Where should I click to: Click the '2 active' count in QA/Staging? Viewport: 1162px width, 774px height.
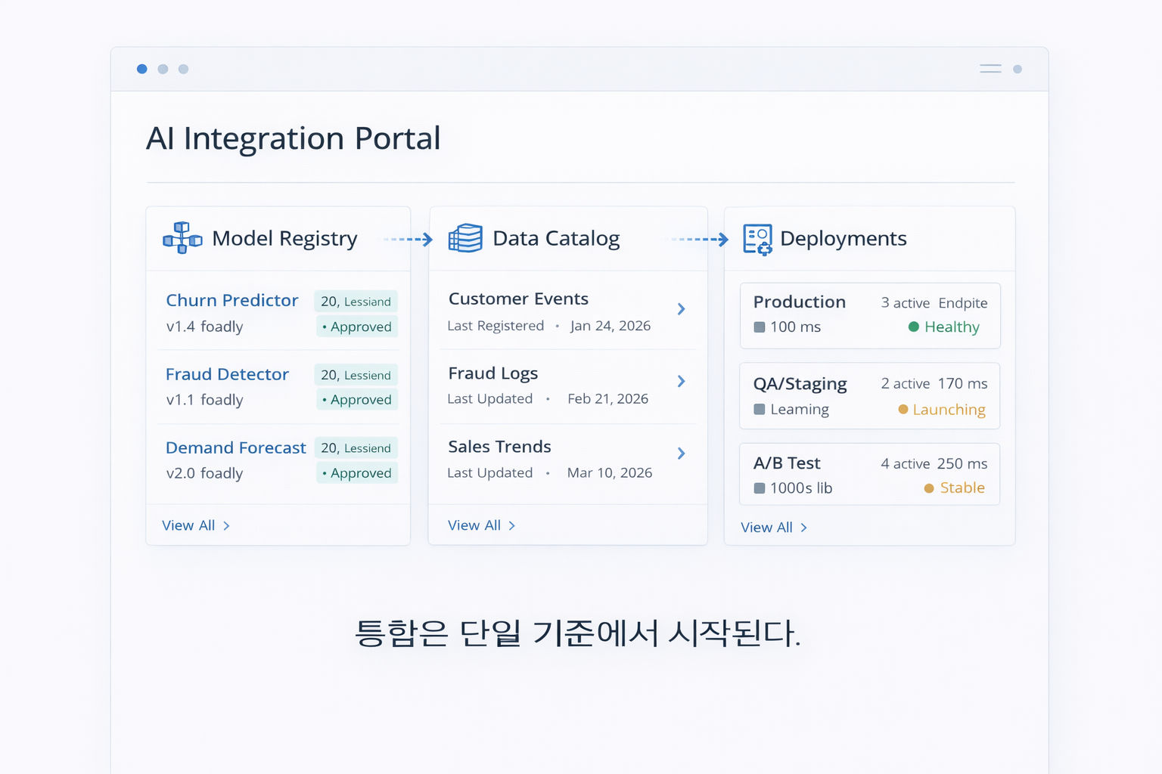coord(906,384)
